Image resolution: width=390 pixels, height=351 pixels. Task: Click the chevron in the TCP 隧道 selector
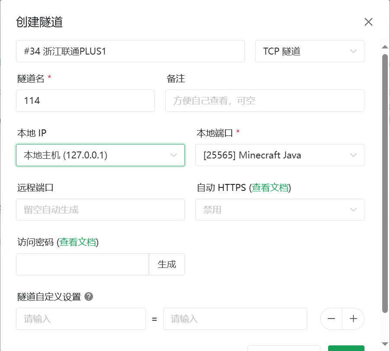(353, 52)
